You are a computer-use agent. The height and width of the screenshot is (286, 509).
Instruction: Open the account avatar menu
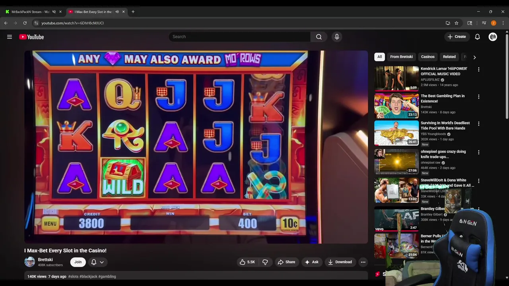(493, 37)
